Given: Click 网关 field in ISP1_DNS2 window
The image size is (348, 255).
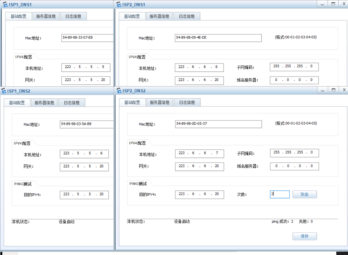Looking at the screenshot, I should click(x=84, y=167).
